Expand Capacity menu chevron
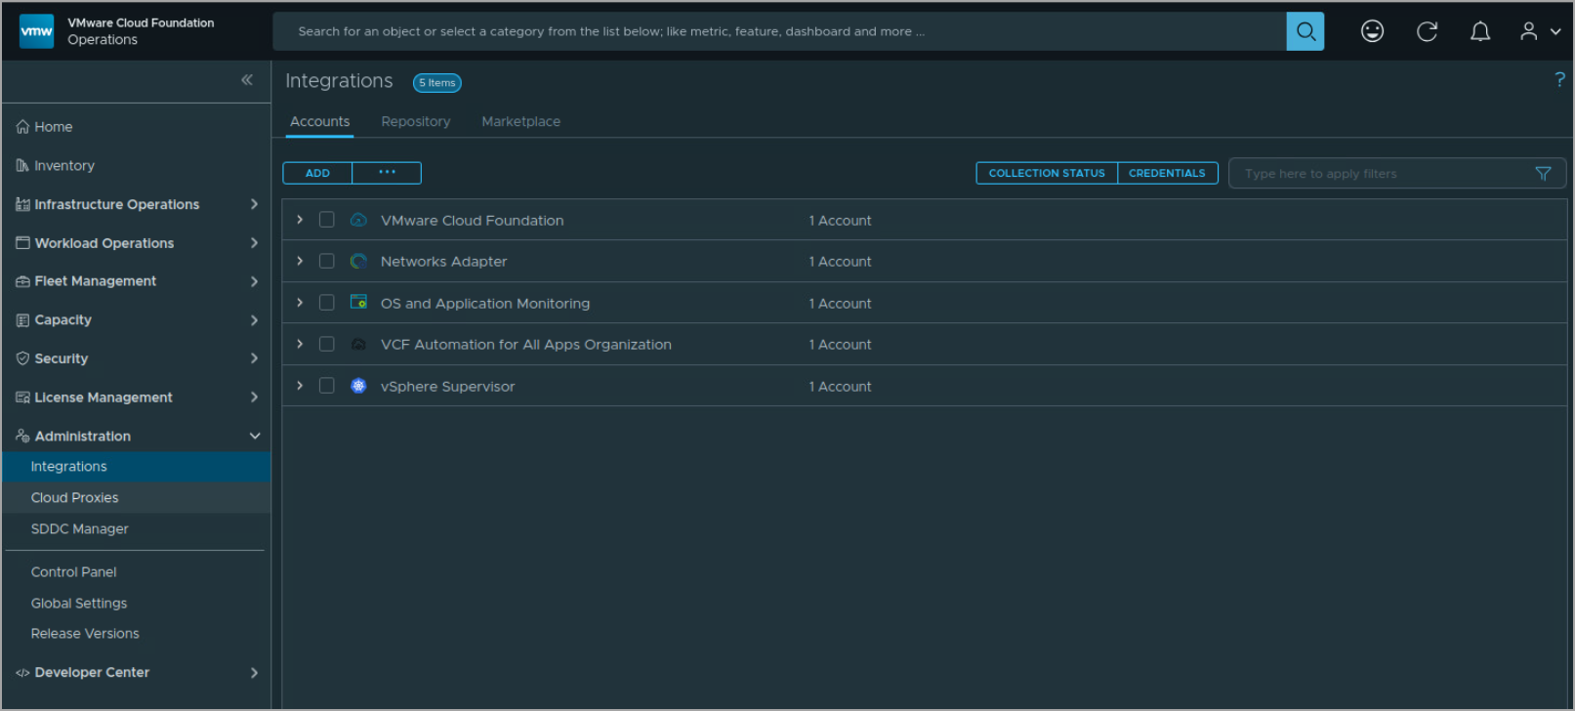The width and height of the screenshot is (1575, 711). click(254, 320)
